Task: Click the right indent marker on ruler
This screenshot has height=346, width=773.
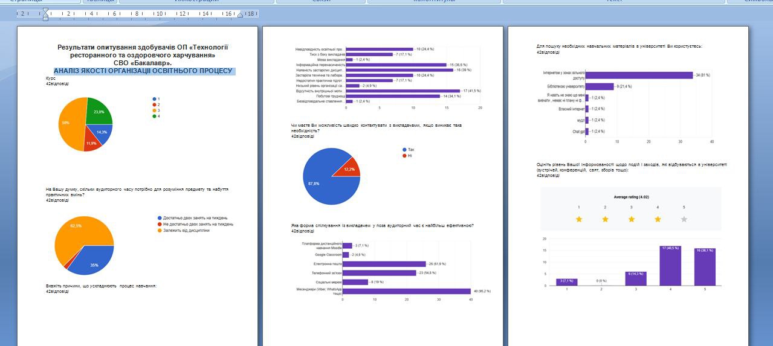Action: [x=241, y=14]
